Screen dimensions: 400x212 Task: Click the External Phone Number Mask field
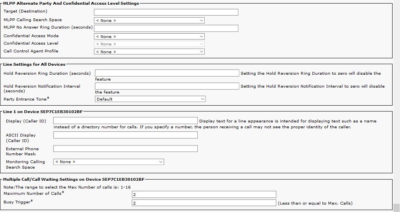(x=125, y=149)
